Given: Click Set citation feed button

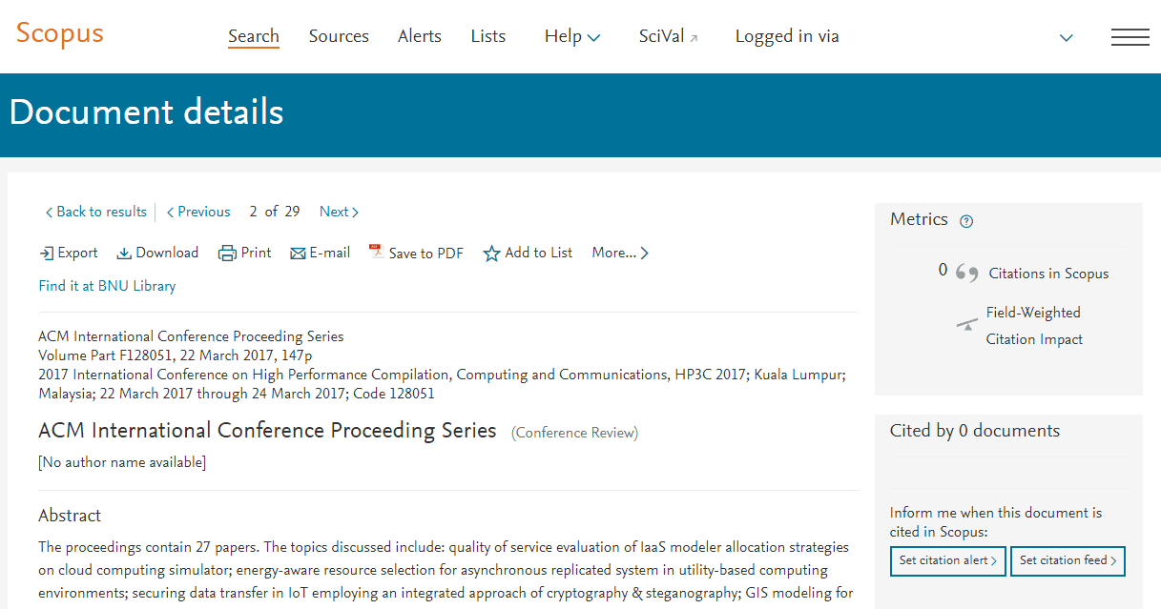Looking at the screenshot, I should 1068,560.
